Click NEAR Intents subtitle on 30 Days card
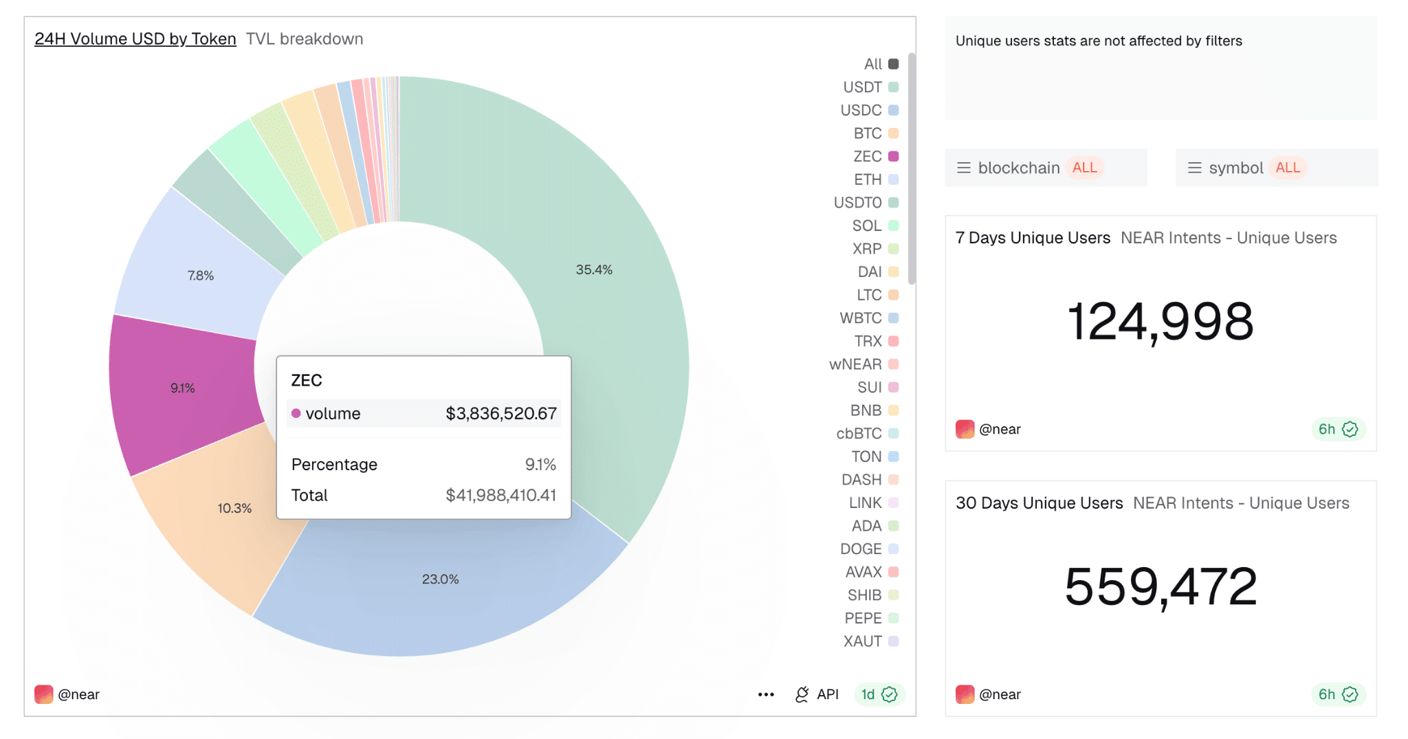The height and width of the screenshot is (739, 1408). 1241,503
